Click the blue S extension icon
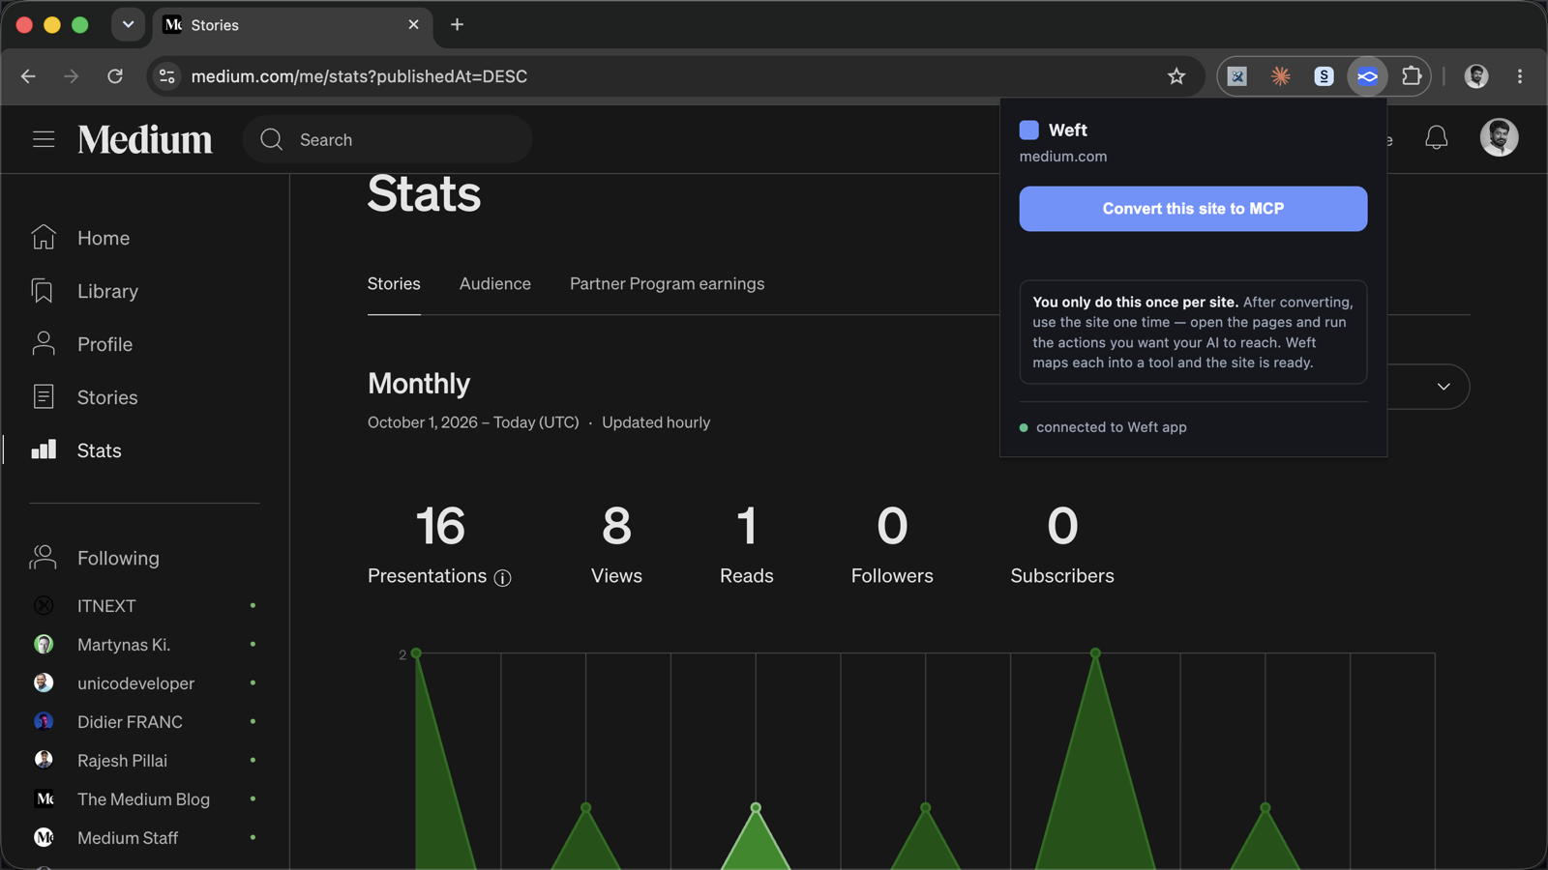The height and width of the screenshot is (870, 1548). tap(1324, 76)
